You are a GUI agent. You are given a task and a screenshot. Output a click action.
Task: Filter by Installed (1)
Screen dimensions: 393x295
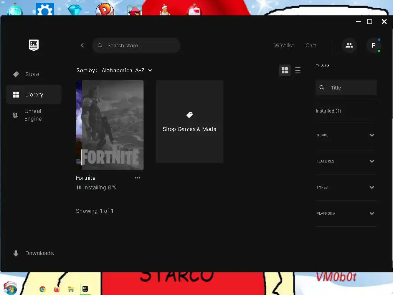329,111
